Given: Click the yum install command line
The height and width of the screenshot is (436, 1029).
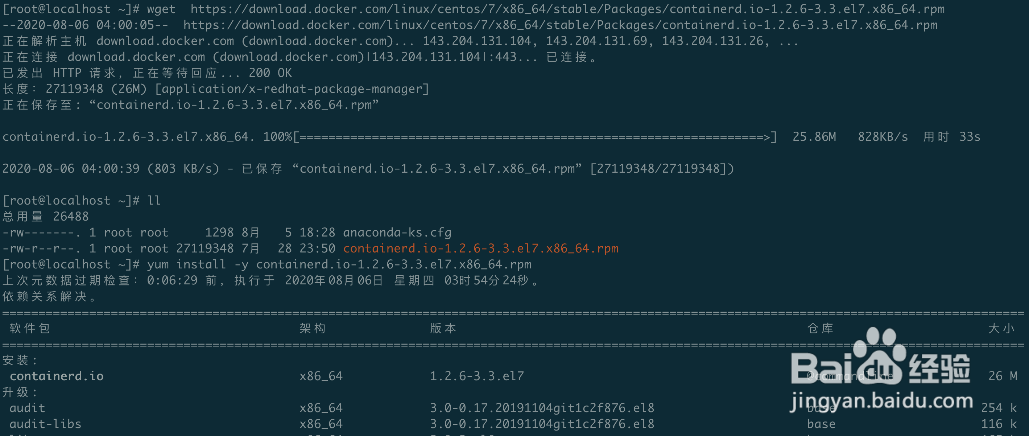Looking at the screenshot, I should (x=267, y=264).
